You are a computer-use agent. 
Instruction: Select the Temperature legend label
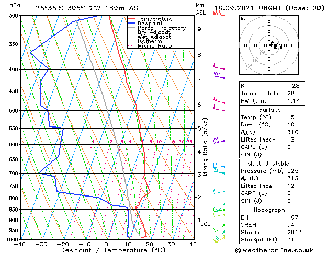pos(155,19)
